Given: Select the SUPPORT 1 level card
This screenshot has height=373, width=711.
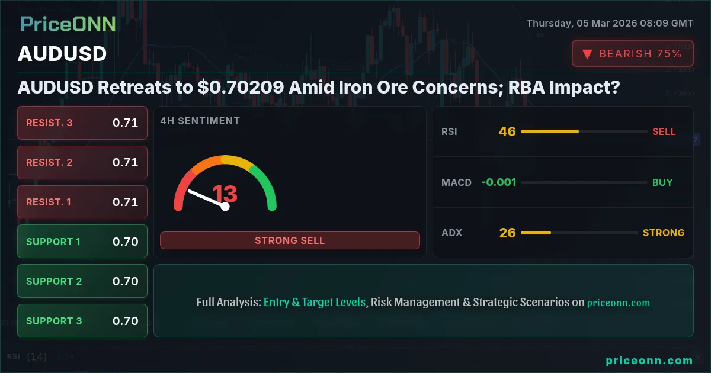Looking at the screenshot, I should coord(82,242).
